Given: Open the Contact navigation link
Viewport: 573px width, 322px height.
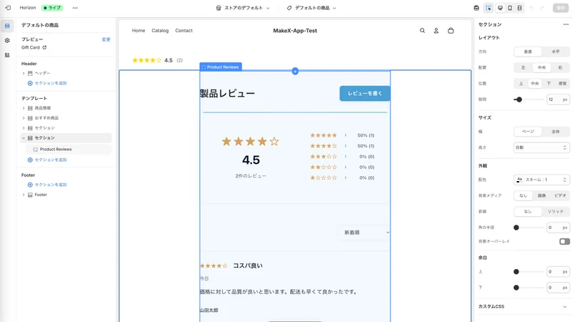Looking at the screenshot, I should (184, 31).
